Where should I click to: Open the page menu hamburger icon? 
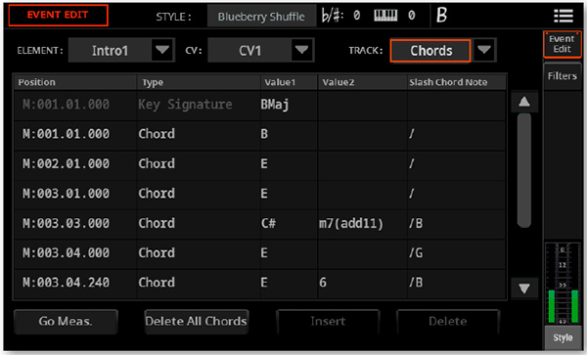[x=564, y=16]
